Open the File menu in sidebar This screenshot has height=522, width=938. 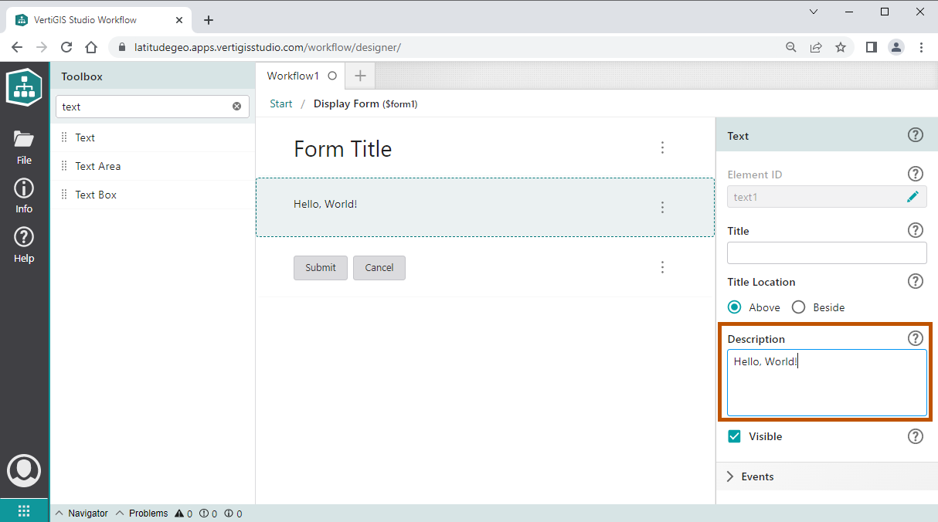tap(24, 147)
